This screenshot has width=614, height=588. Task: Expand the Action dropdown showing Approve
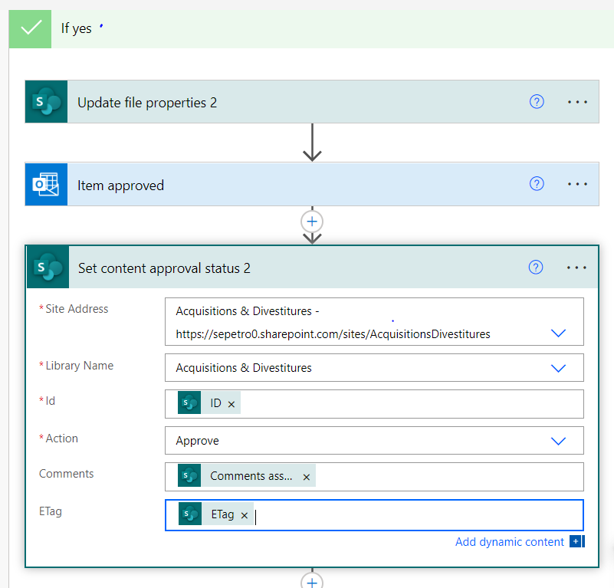[x=558, y=441]
